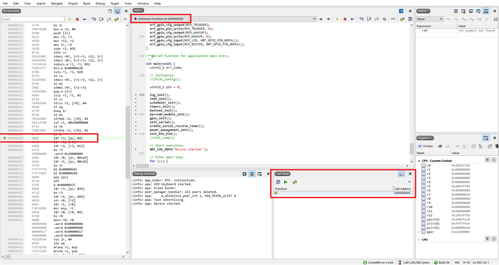Open Call Stack toolbar overflow chevron
The width and height of the screenshot is (499, 265).
[x=409, y=182]
